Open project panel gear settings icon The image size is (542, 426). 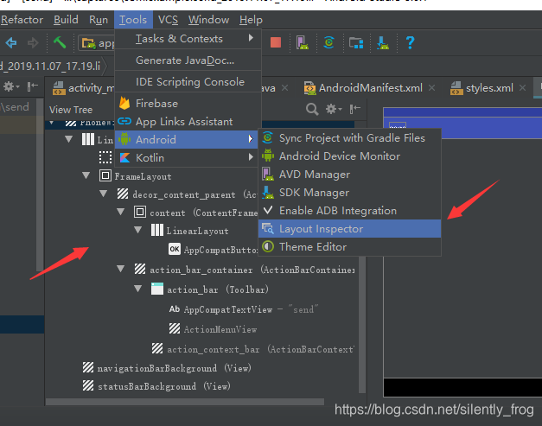10,86
